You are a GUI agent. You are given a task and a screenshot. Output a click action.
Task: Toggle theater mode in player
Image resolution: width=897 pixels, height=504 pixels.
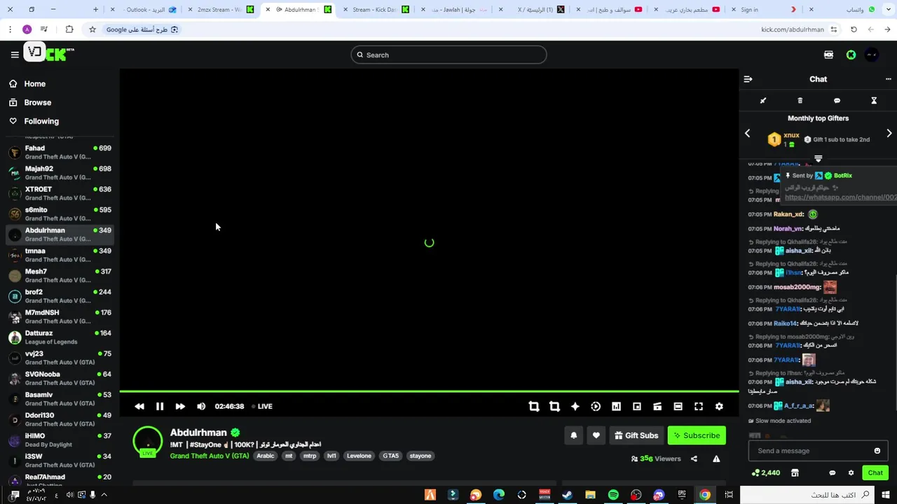click(678, 406)
